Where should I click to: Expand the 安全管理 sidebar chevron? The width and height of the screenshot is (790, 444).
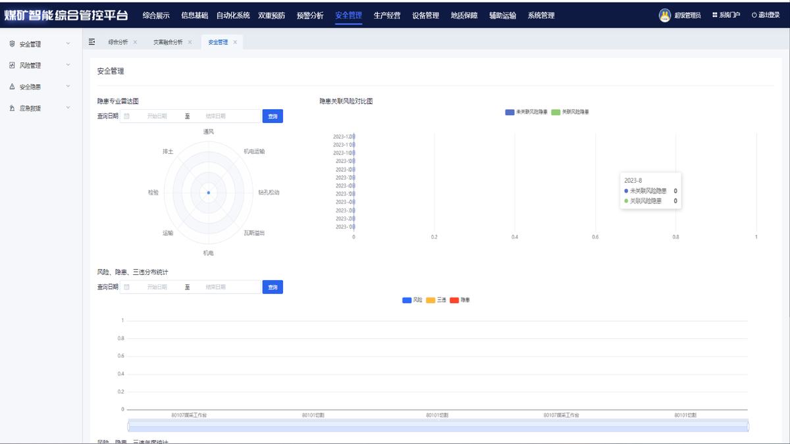[68, 44]
